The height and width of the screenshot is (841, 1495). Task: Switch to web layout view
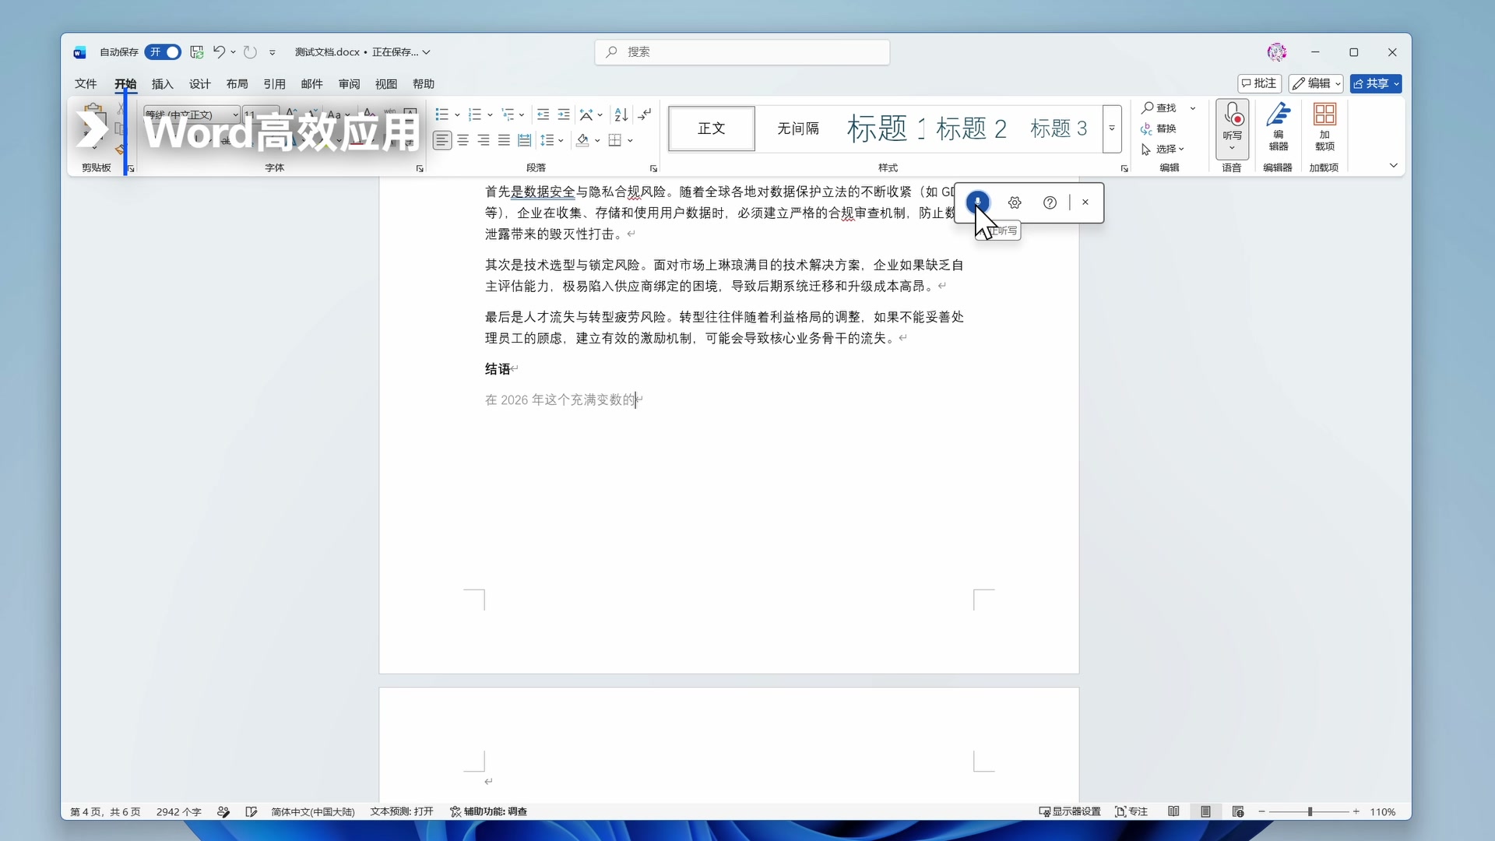(1238, 811)
